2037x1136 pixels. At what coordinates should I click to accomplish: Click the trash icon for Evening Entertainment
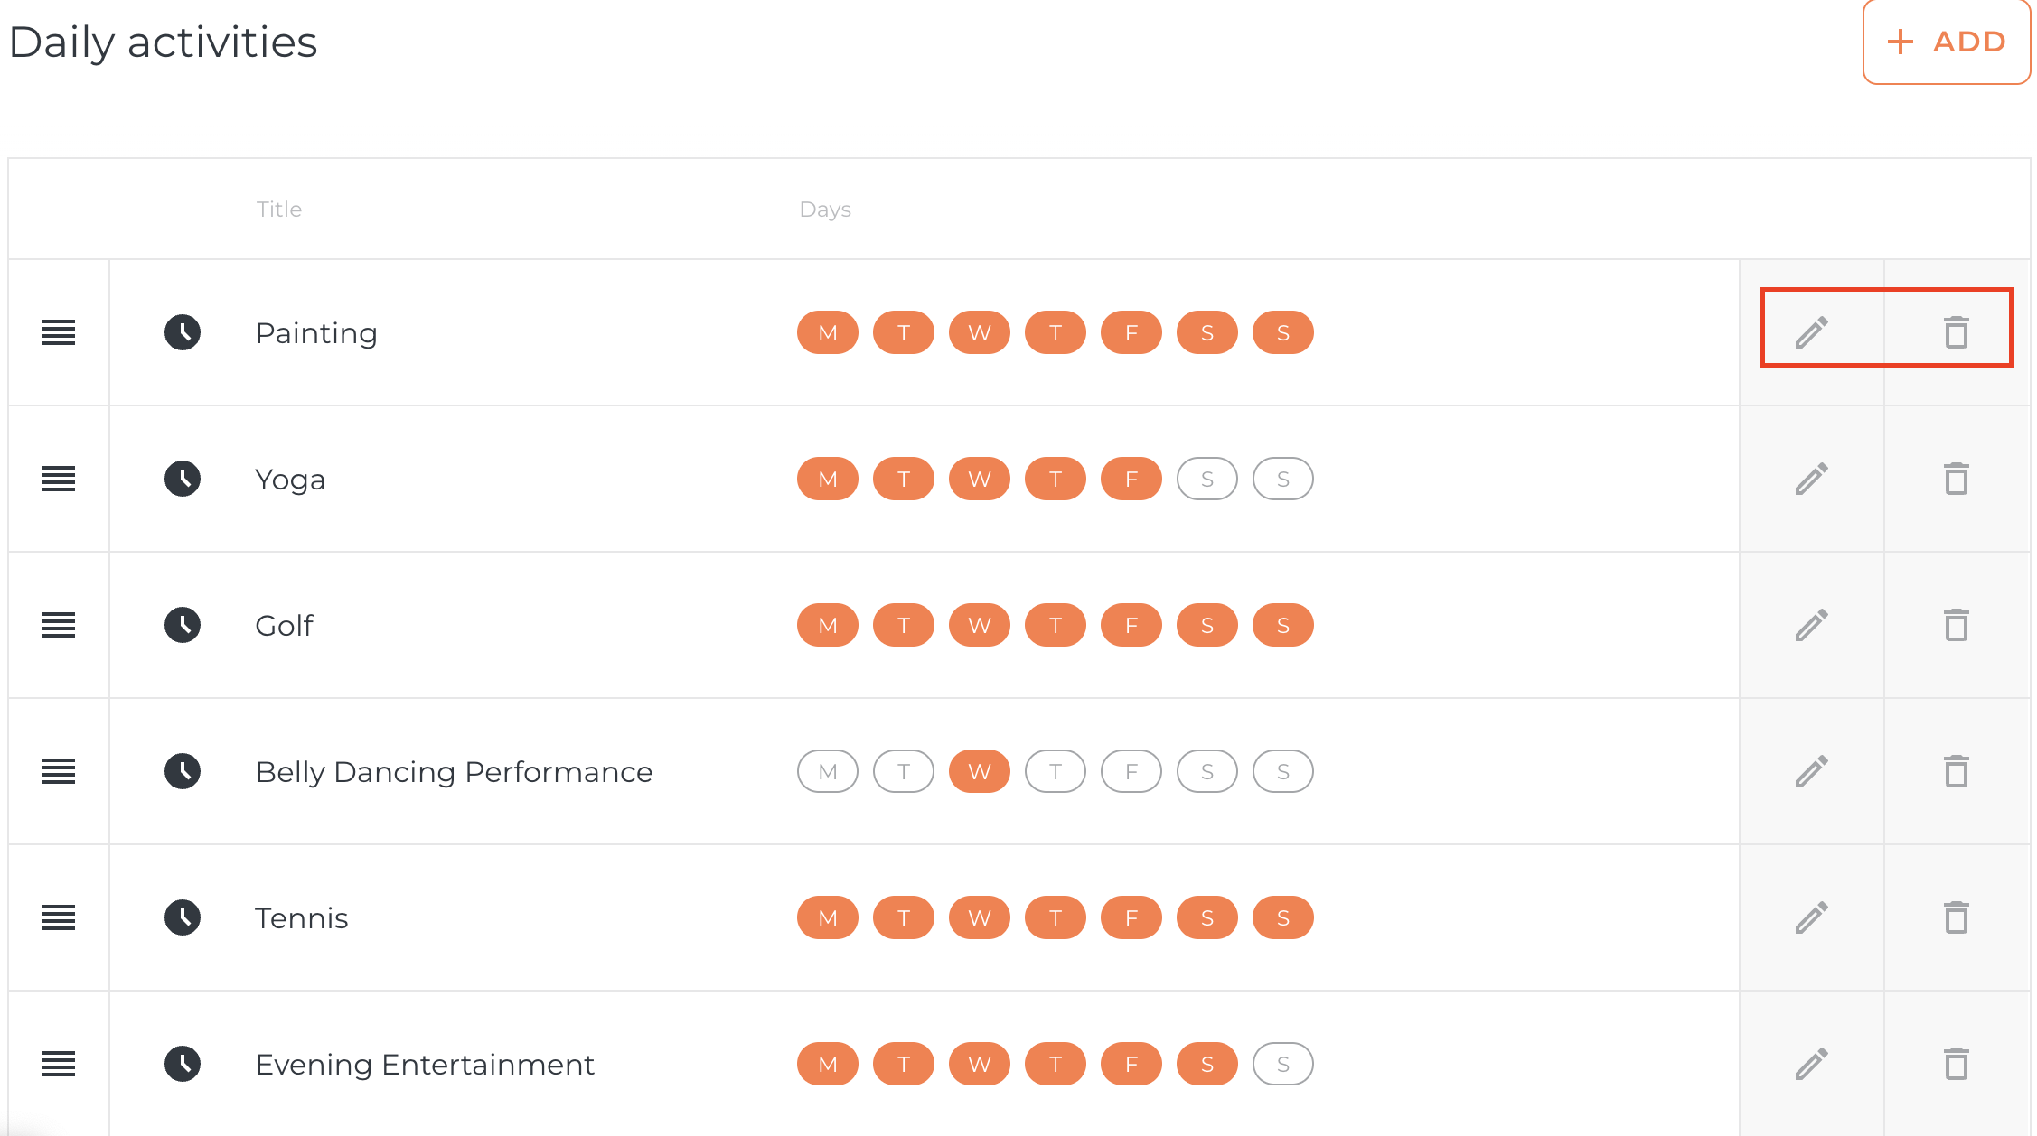tap(1956, 1064)
